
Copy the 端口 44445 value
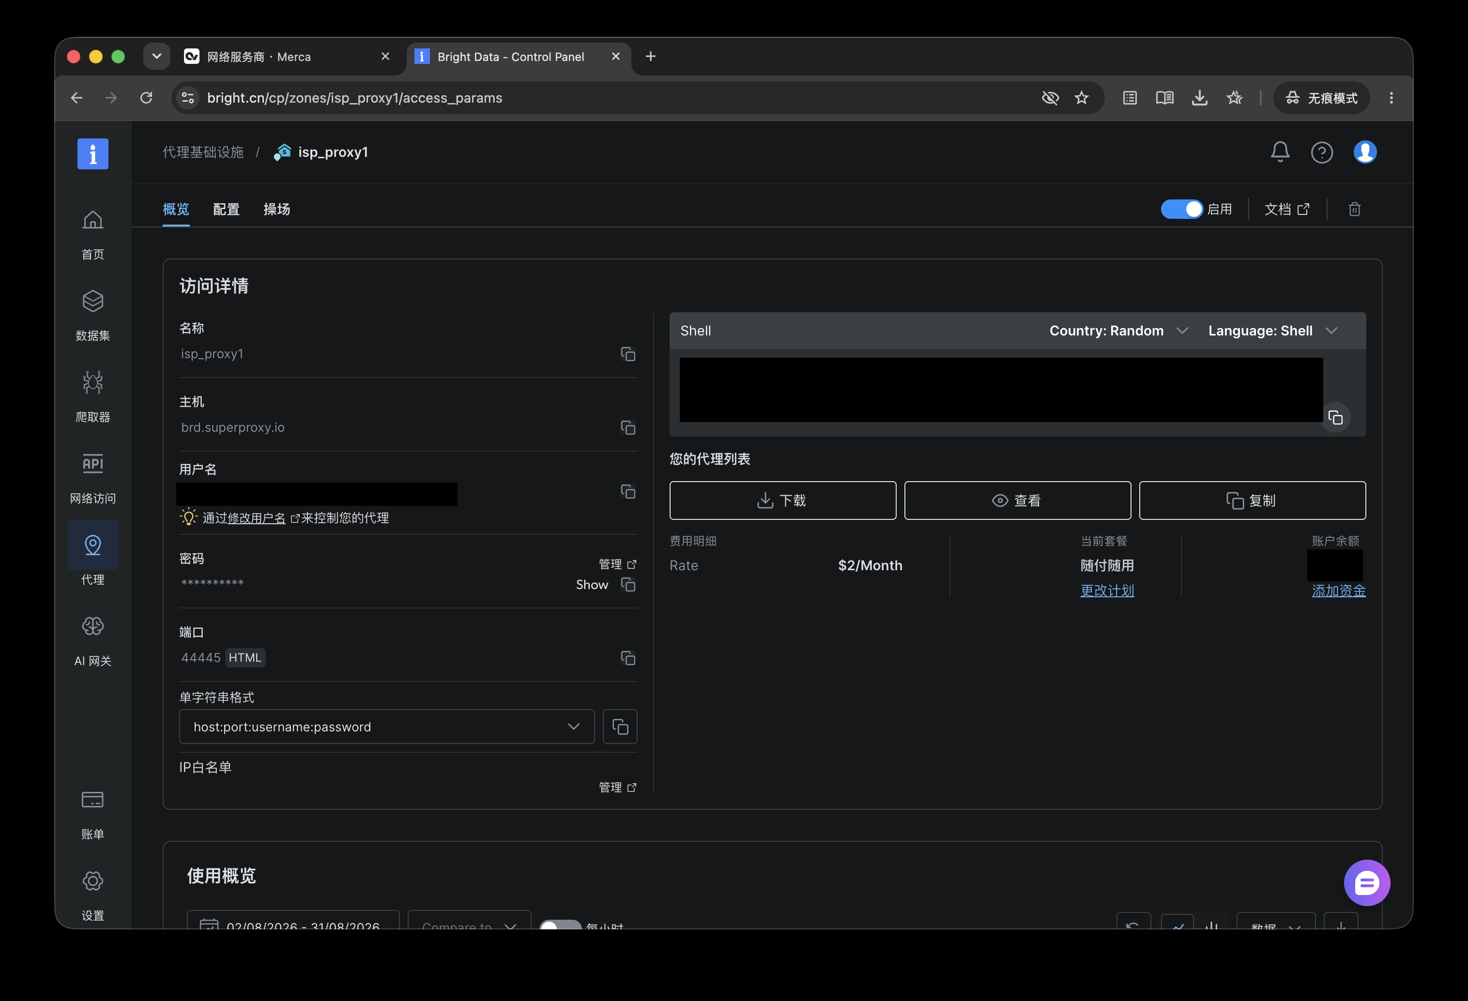point(627,658)
